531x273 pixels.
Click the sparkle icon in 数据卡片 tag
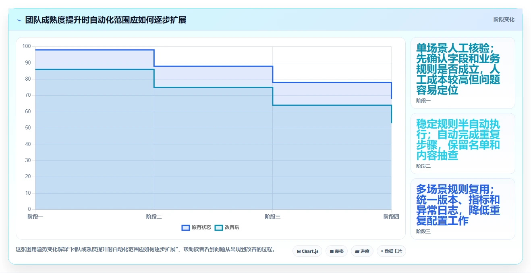pyautogui.click(x=382, y=251)
